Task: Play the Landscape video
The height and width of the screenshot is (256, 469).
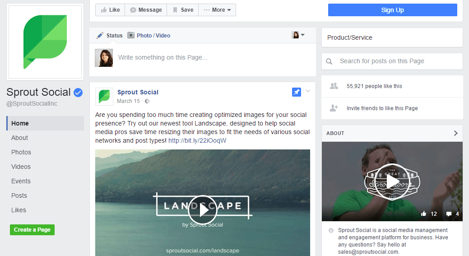Action: [x=203, y=209]
